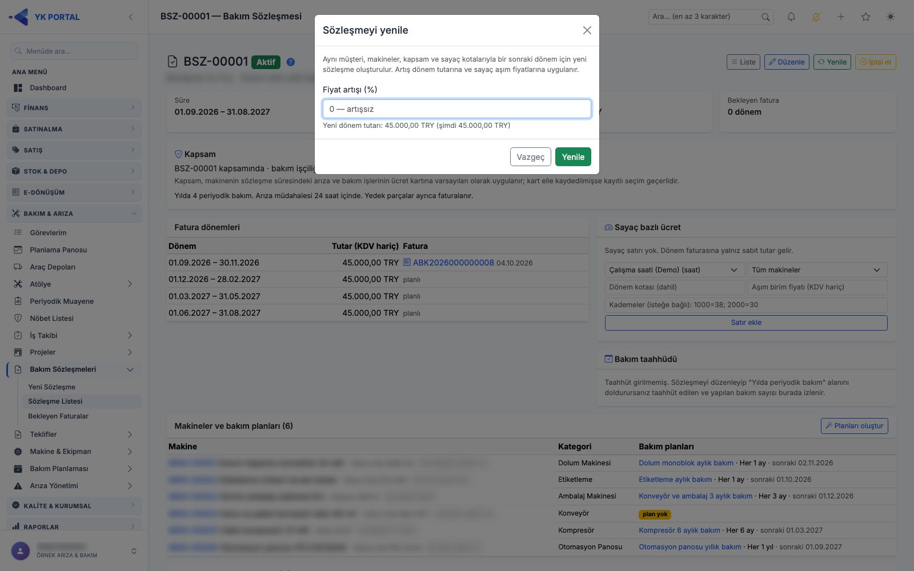Cancel renewal with Vazgeç button
Viewport: 914px width, 571px height.
coord(531,157)
